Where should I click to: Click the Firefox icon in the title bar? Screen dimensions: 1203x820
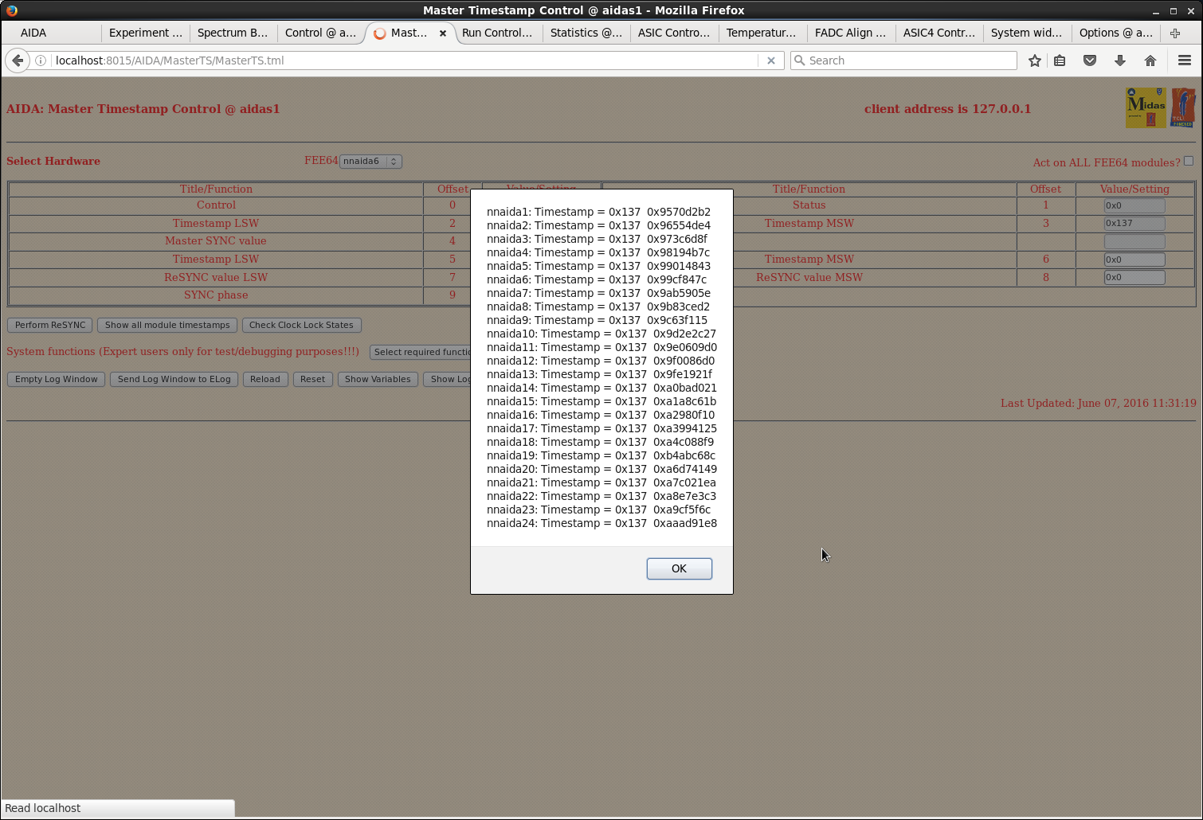12,10
